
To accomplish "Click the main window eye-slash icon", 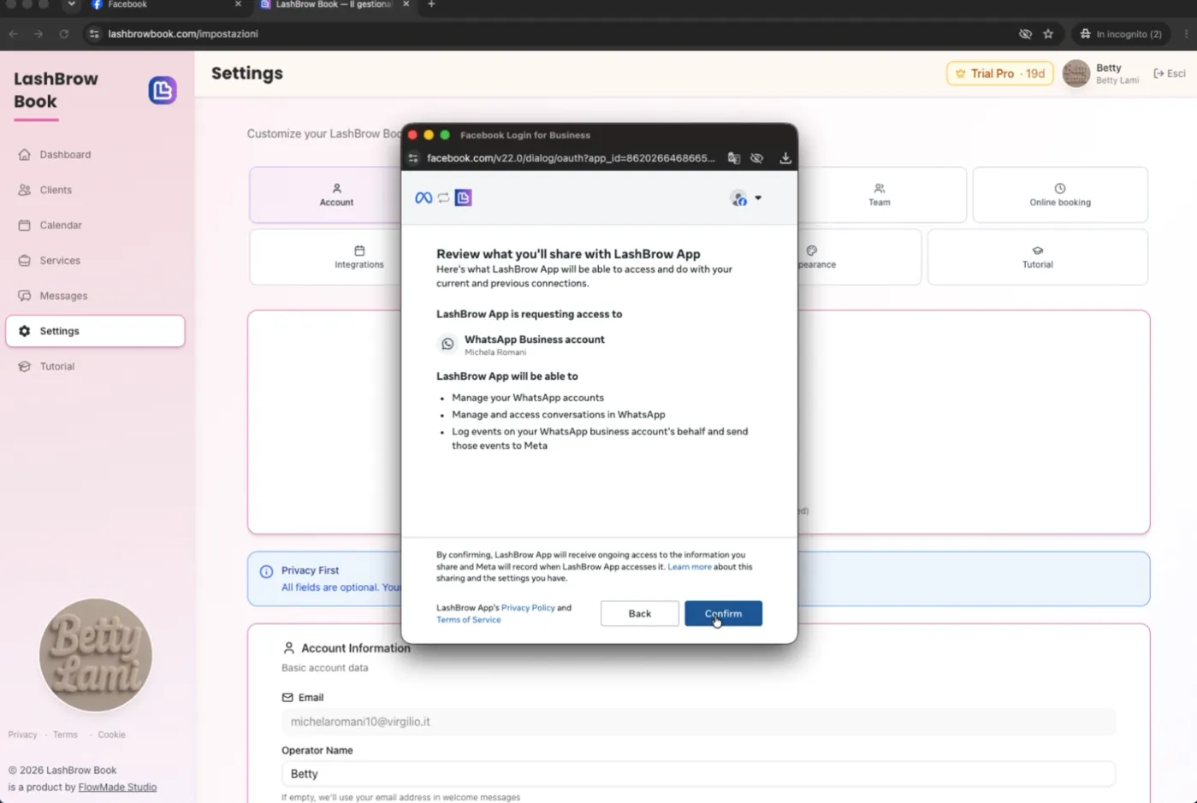I will click(1025, 34).
